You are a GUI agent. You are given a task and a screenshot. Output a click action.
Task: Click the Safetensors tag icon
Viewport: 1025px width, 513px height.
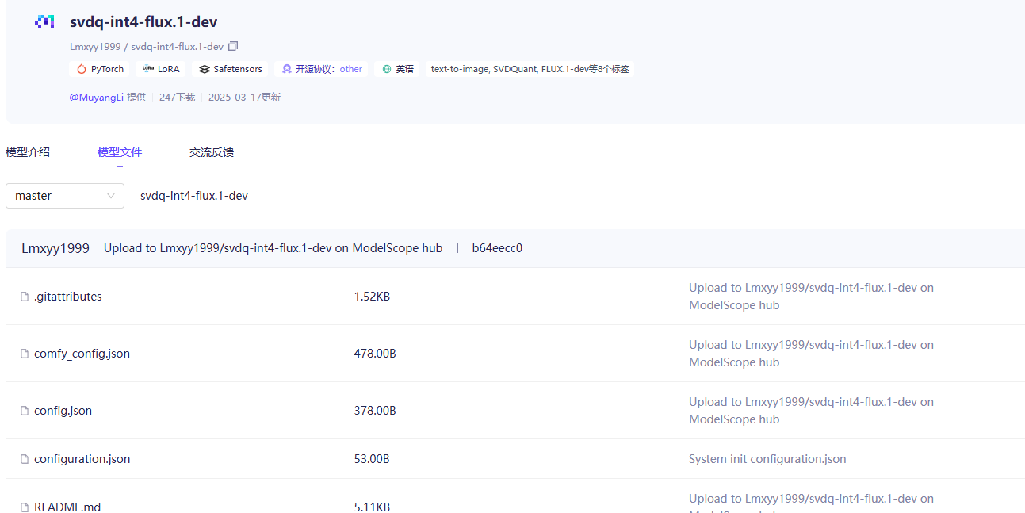pos(205,69)
